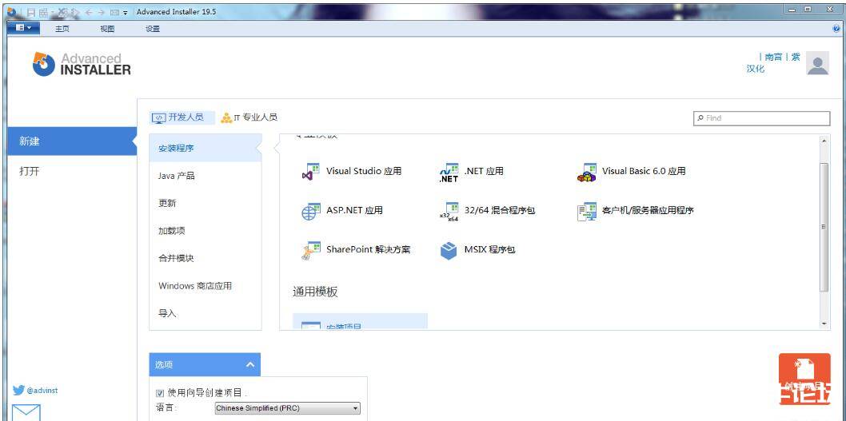Open the 语言 Chinese Simplified dropdown

pyautogui.click(x=288, y=408)
